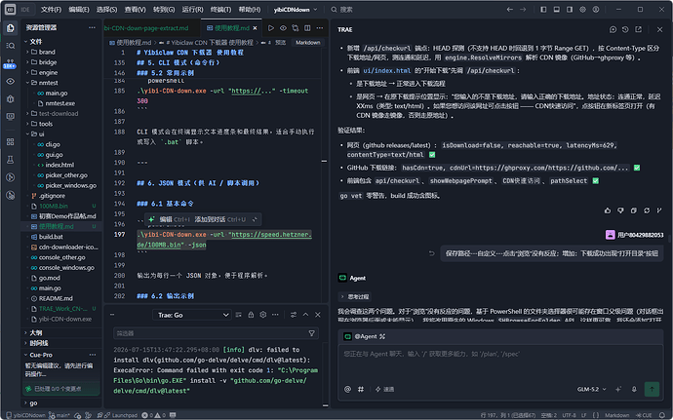Change language mode Markdown in status bar
The width and height of the screenshot is (673, 420).
pos(616,415)
